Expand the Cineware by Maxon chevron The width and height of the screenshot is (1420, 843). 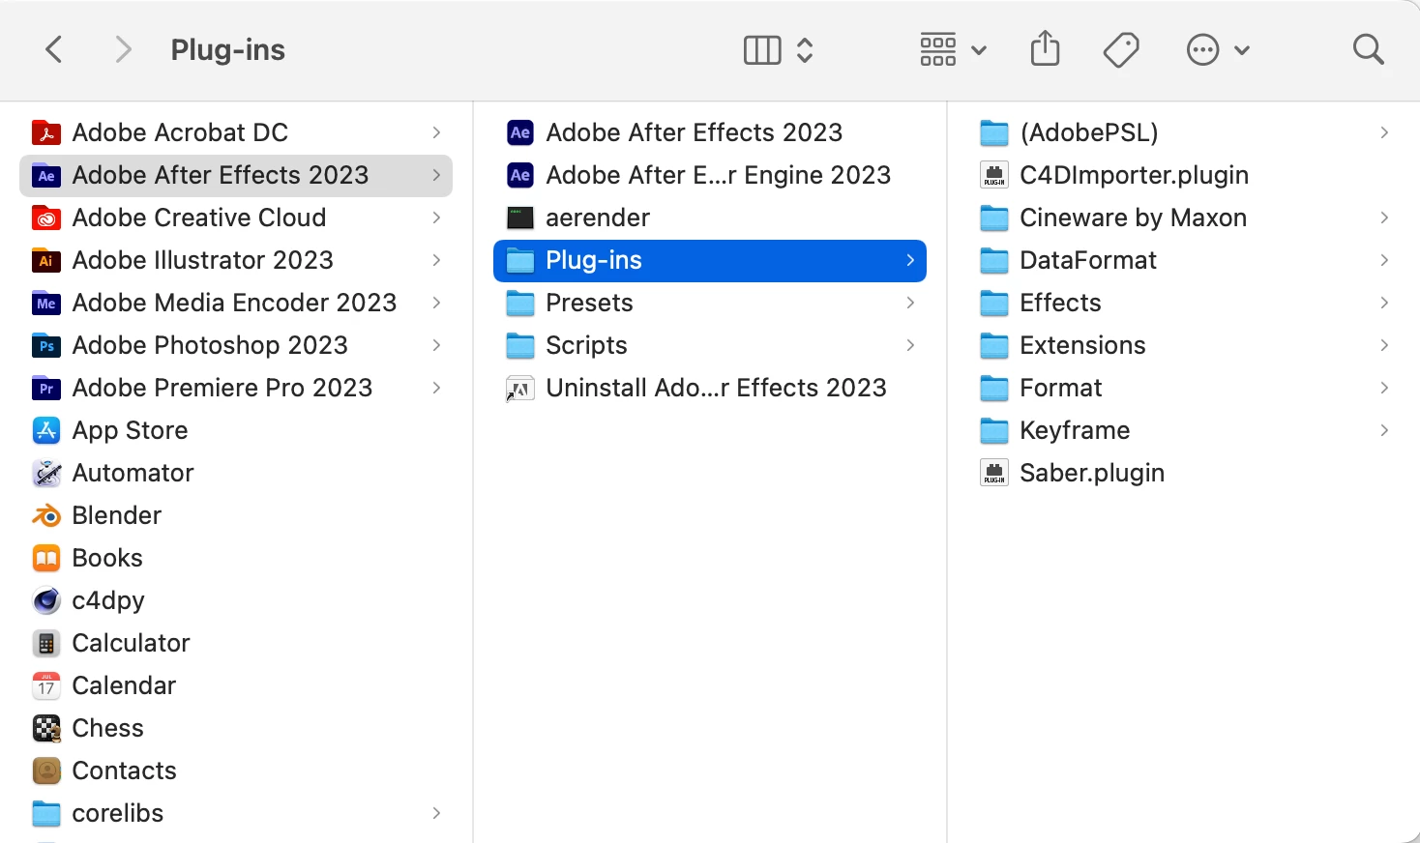pyautogui.click(x=1384, y=218)
